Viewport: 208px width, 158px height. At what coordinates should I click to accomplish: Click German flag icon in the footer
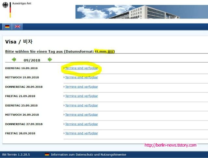47,154
